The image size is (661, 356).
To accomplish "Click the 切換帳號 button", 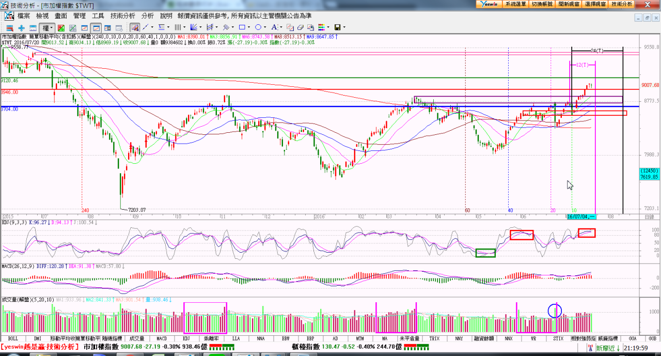I will click(542, 4).
